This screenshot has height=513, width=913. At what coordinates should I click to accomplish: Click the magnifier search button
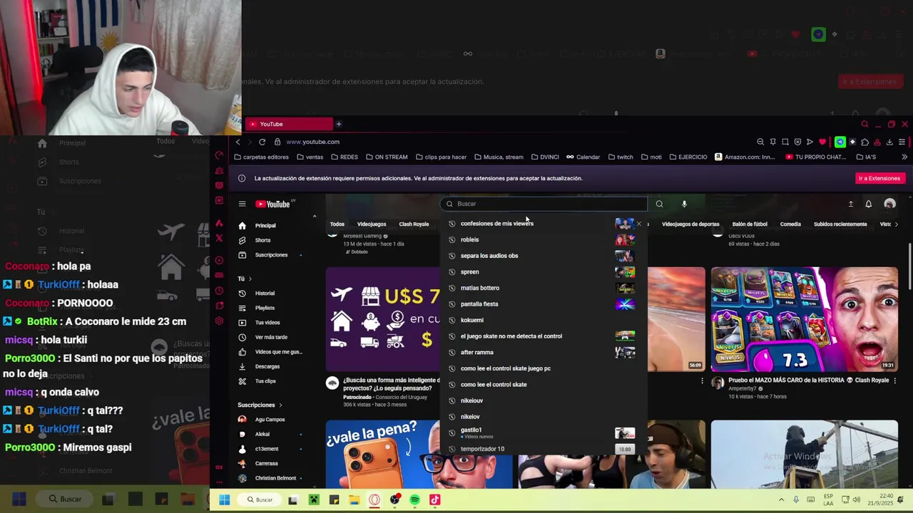point(659,204)
